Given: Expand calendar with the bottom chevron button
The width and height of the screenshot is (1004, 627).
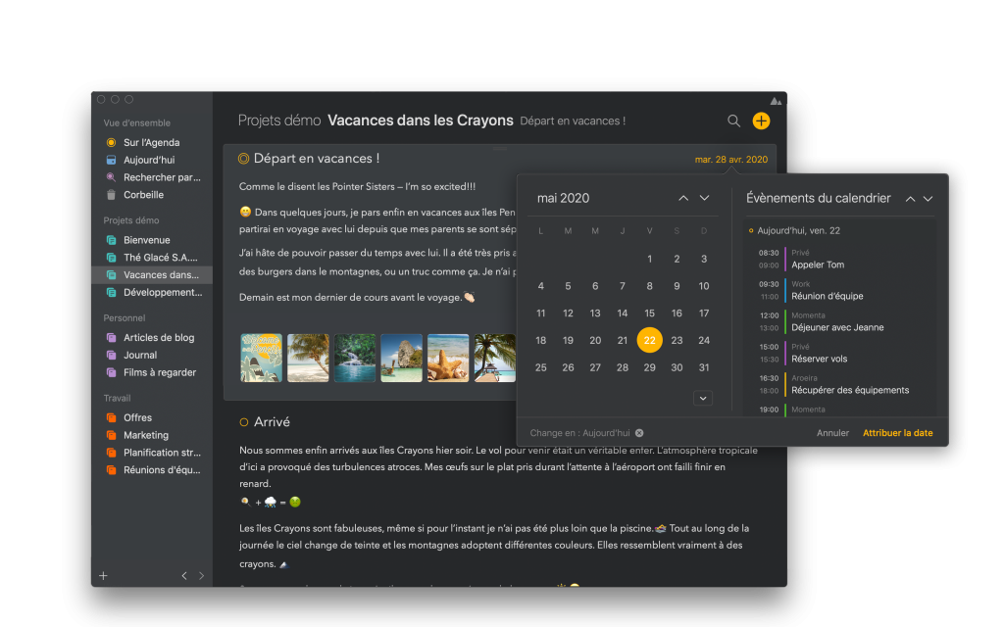Looking at the screenshot, I should (702, 398).
